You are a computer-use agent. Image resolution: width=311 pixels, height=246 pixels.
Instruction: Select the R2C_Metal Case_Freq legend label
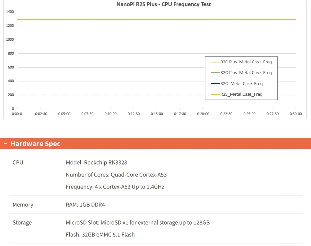click(241, 84)
